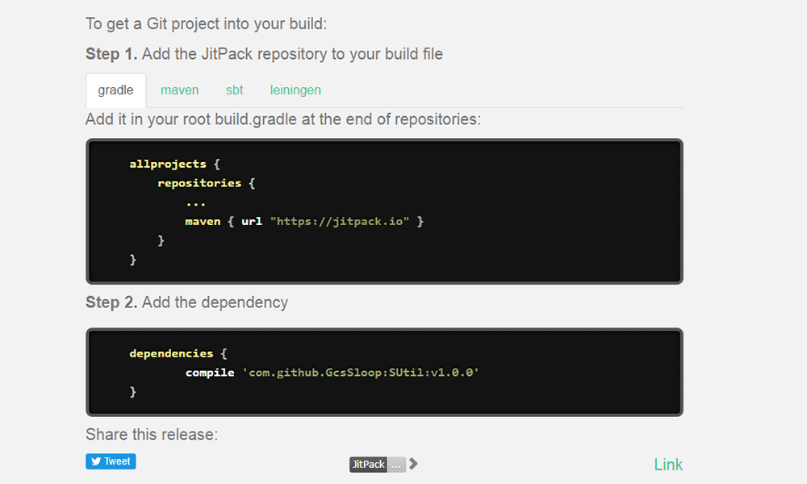Click the bold "Step 2." heading
807x484 pixels.
click(111, 302)
